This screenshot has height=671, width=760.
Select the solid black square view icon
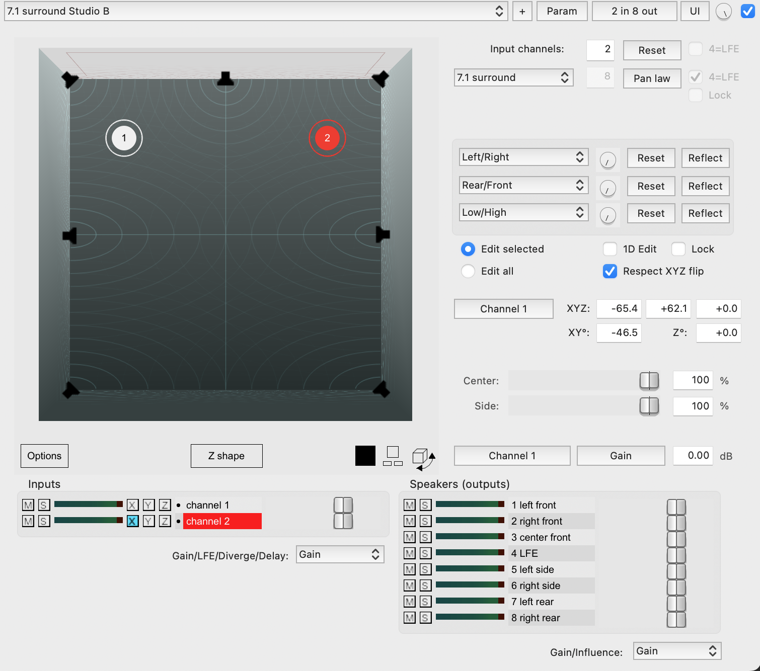(365, 456)
